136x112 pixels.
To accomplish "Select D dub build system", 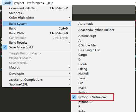I will (103, 64).
